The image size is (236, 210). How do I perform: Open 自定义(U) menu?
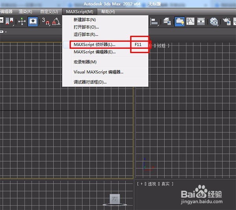pos(49,11)
